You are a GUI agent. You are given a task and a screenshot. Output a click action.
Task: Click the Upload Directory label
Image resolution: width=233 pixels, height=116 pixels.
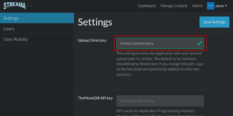point(92,40)
